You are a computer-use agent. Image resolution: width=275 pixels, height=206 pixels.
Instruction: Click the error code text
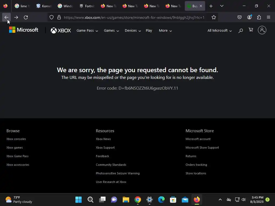[137, 88]
